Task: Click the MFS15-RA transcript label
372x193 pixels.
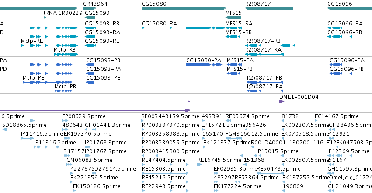Action: tap(239, 24)
